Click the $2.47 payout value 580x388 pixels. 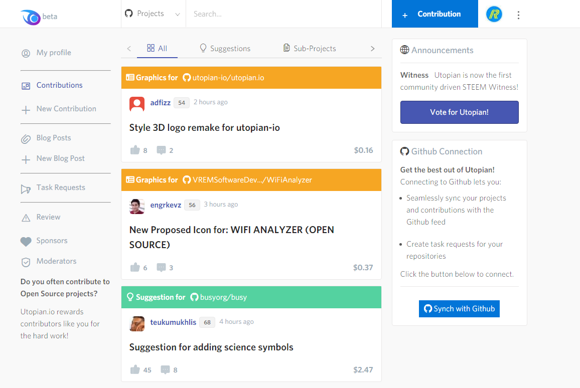click(x=363, y=369)
